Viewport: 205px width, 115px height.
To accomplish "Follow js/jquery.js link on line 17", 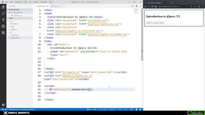I will coord(70,72).
